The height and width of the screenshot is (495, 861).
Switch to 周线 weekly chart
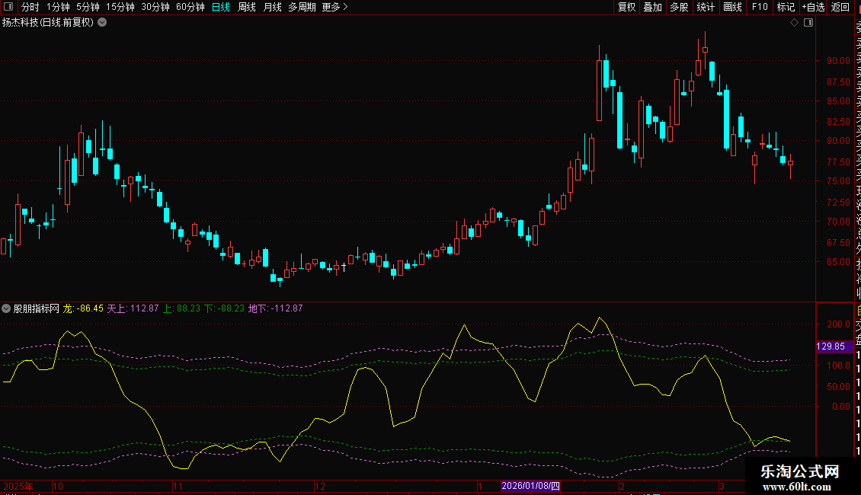tap(247, 7)
